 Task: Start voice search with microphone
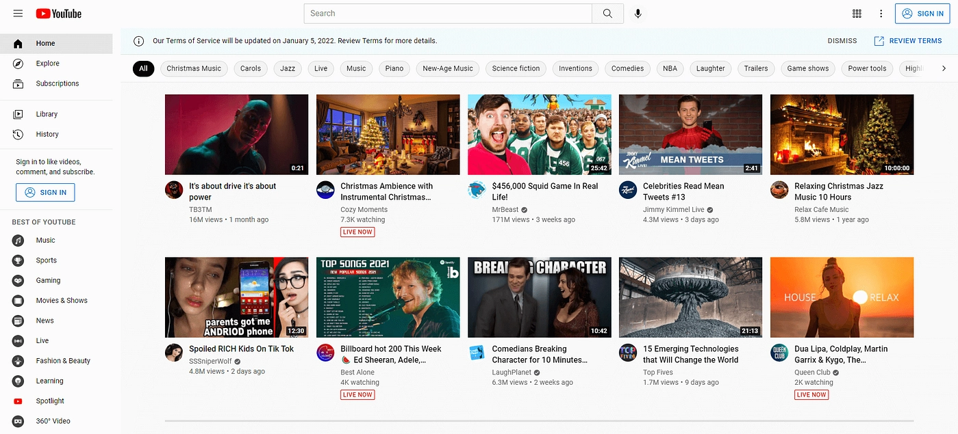638,14
